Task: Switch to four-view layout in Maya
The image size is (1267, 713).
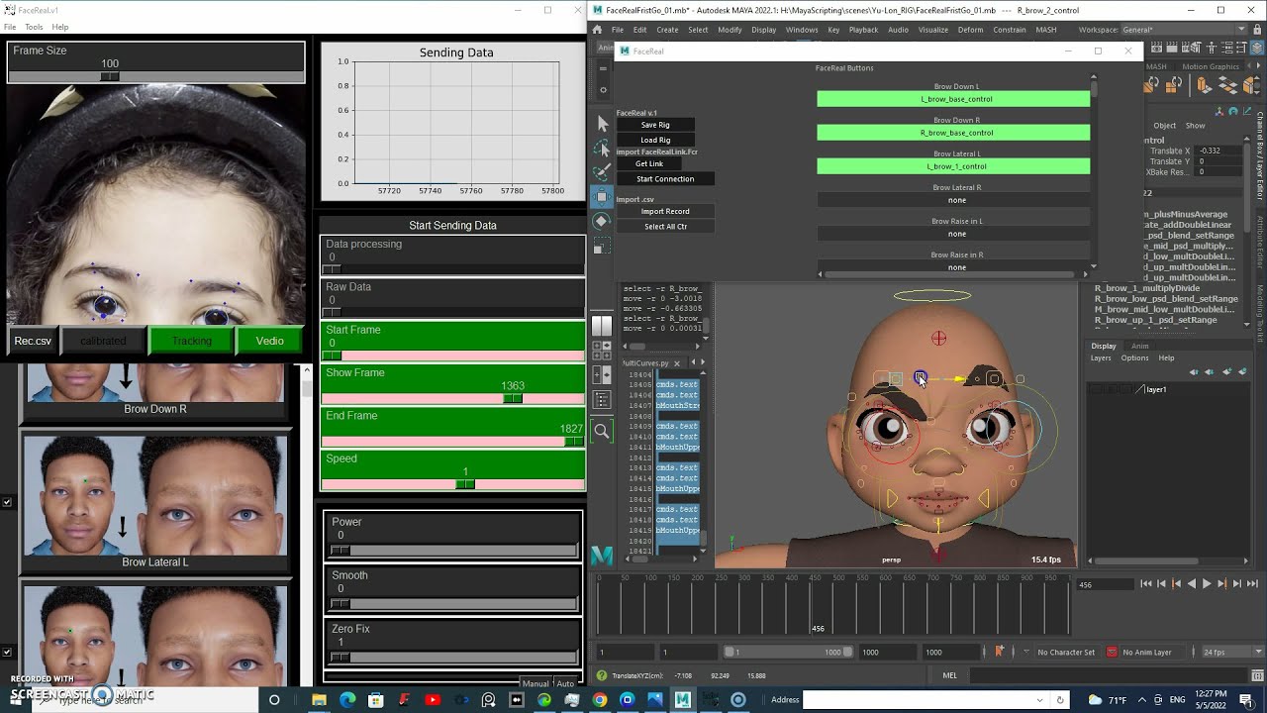Action: 602,350
